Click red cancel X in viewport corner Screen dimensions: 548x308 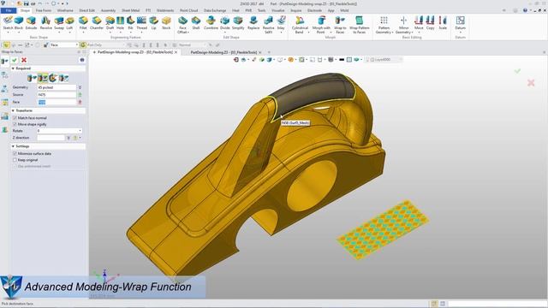(x=531, y=83)
